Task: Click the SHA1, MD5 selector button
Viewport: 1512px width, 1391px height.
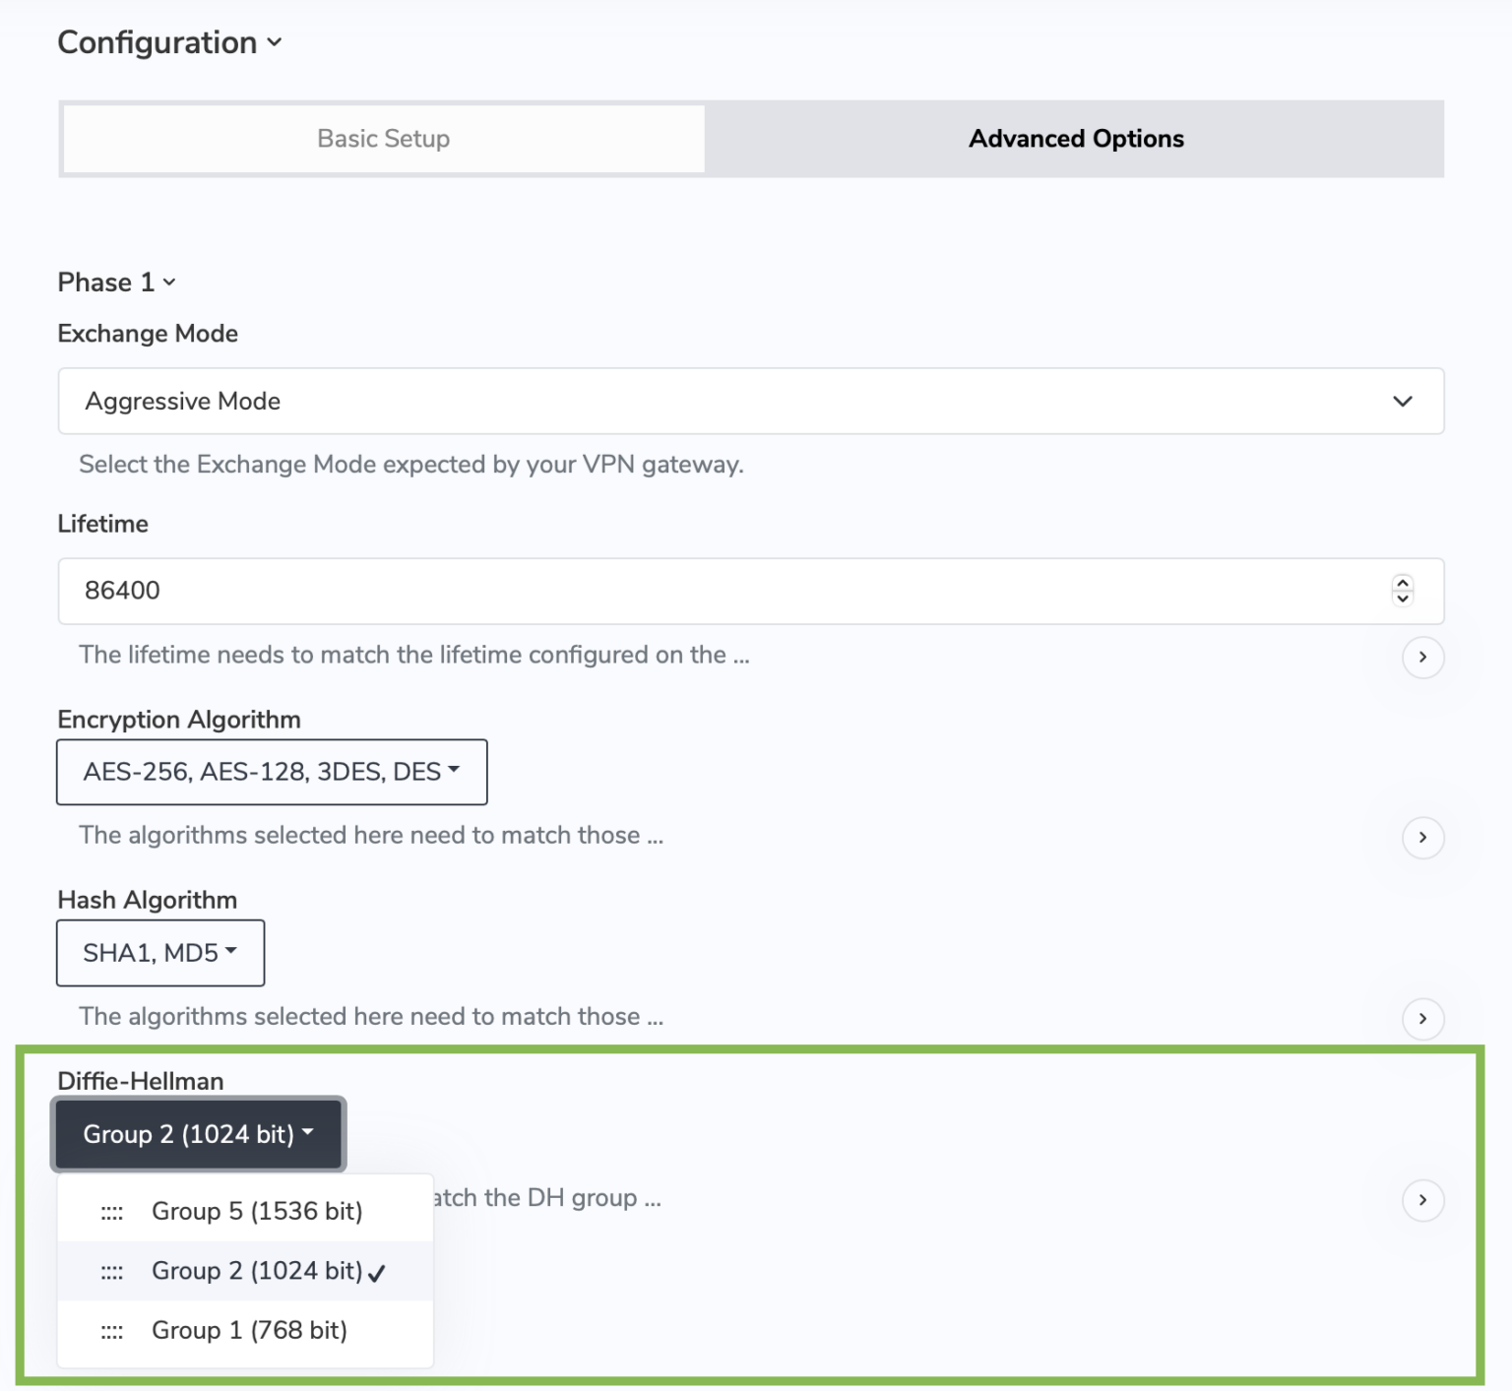Action: [159, 953]
